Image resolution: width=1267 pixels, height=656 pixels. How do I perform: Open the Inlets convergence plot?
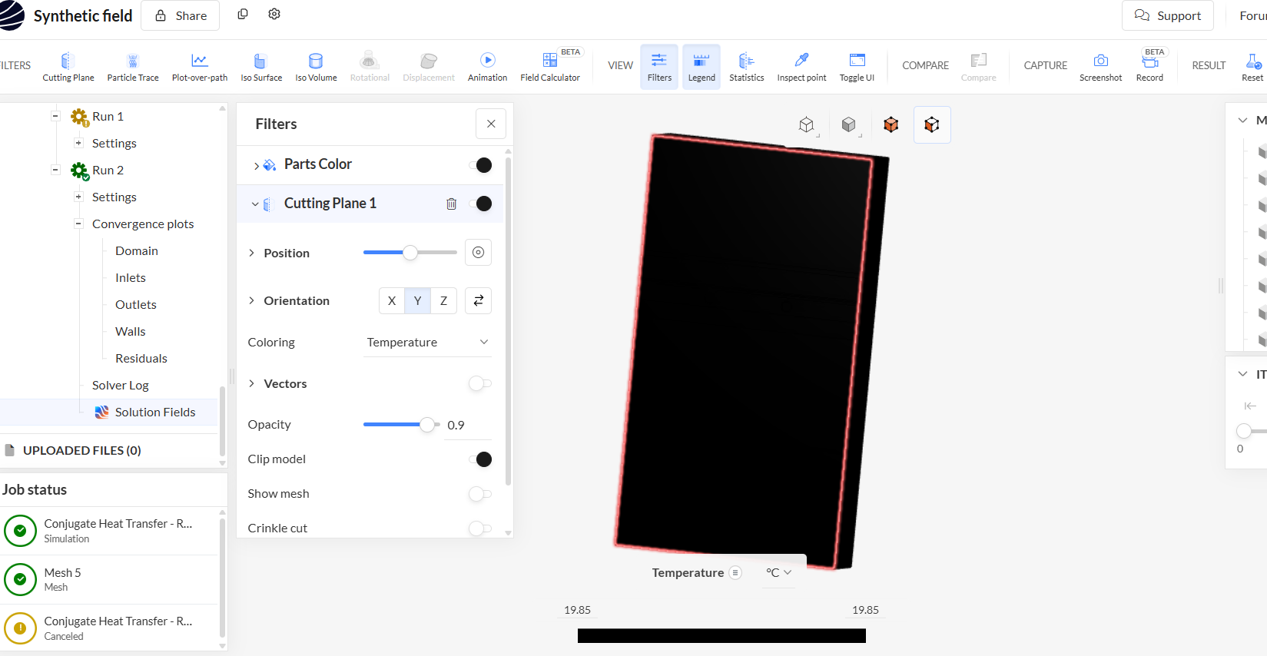(x=131, y=277)
